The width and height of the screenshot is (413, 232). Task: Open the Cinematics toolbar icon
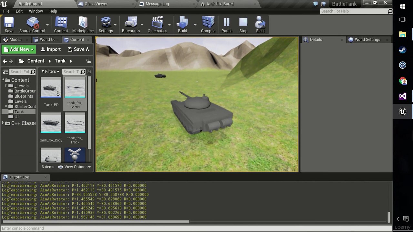(x=157, y=25)
